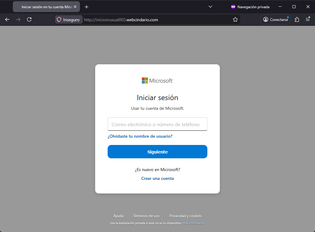
Task: Click the email or phone input field
Action: pos(157,124)
